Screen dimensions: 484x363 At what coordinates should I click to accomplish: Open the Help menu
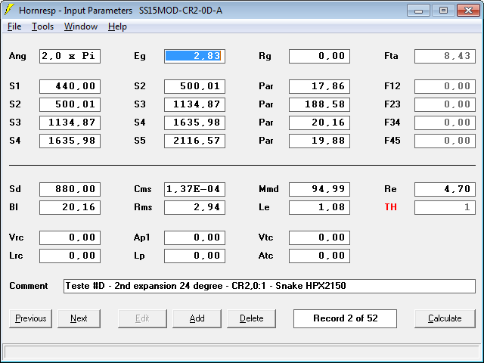[x=117, y=26]
